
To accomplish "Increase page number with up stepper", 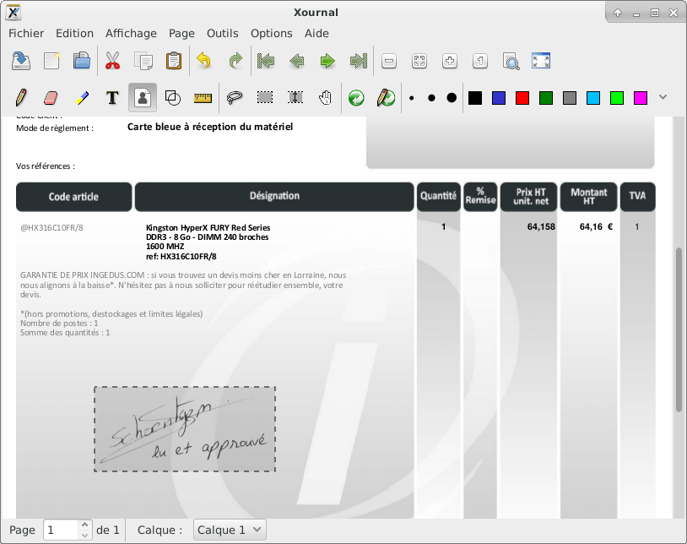I will click(x=85, y=525).
